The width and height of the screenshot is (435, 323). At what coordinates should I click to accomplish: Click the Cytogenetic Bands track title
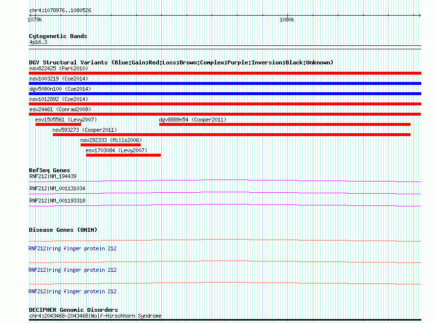click(58, 36)
